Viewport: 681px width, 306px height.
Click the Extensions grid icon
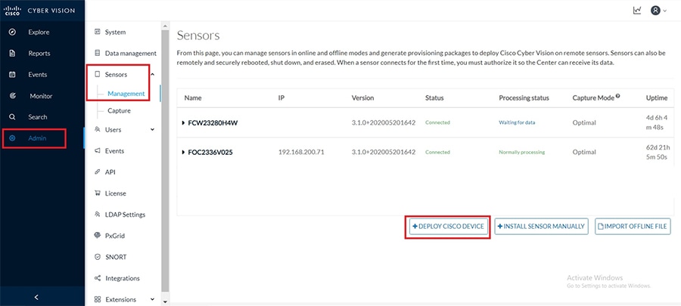coord(98,299)
